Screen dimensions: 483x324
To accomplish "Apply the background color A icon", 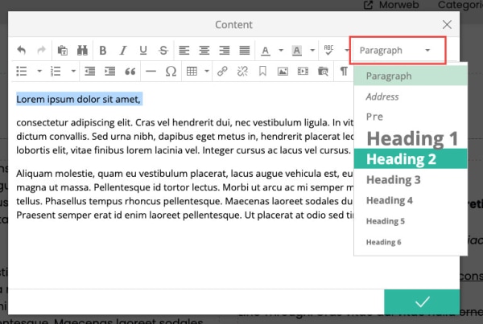I will tap(297, 51).
